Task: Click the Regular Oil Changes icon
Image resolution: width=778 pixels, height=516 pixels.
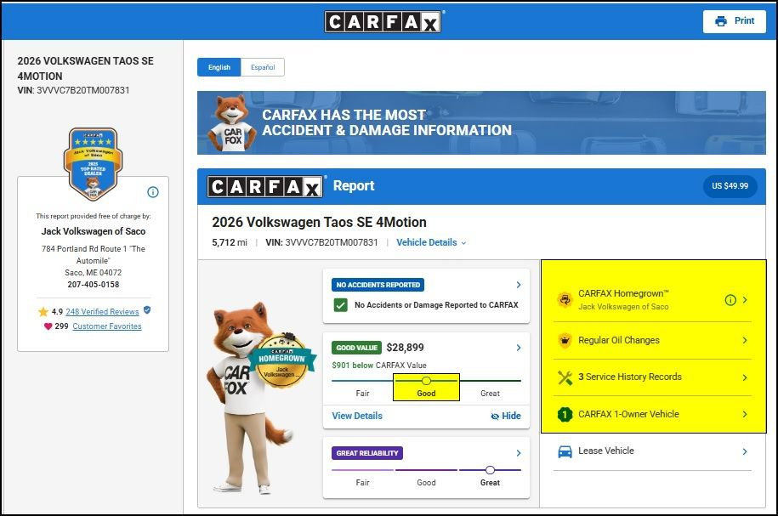Action: pyautogui.click(x=565, y=340)
